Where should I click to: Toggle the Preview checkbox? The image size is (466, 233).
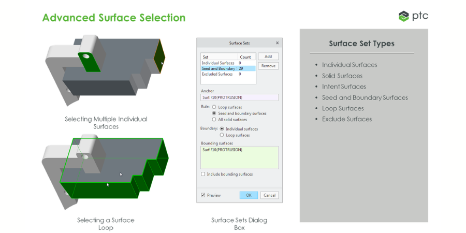click(203, 195)
